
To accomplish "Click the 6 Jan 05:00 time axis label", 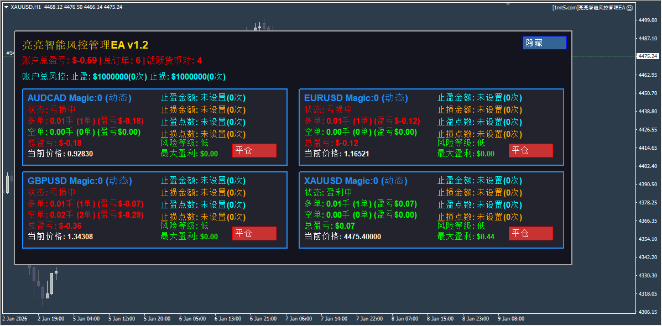I will point(192,319).
